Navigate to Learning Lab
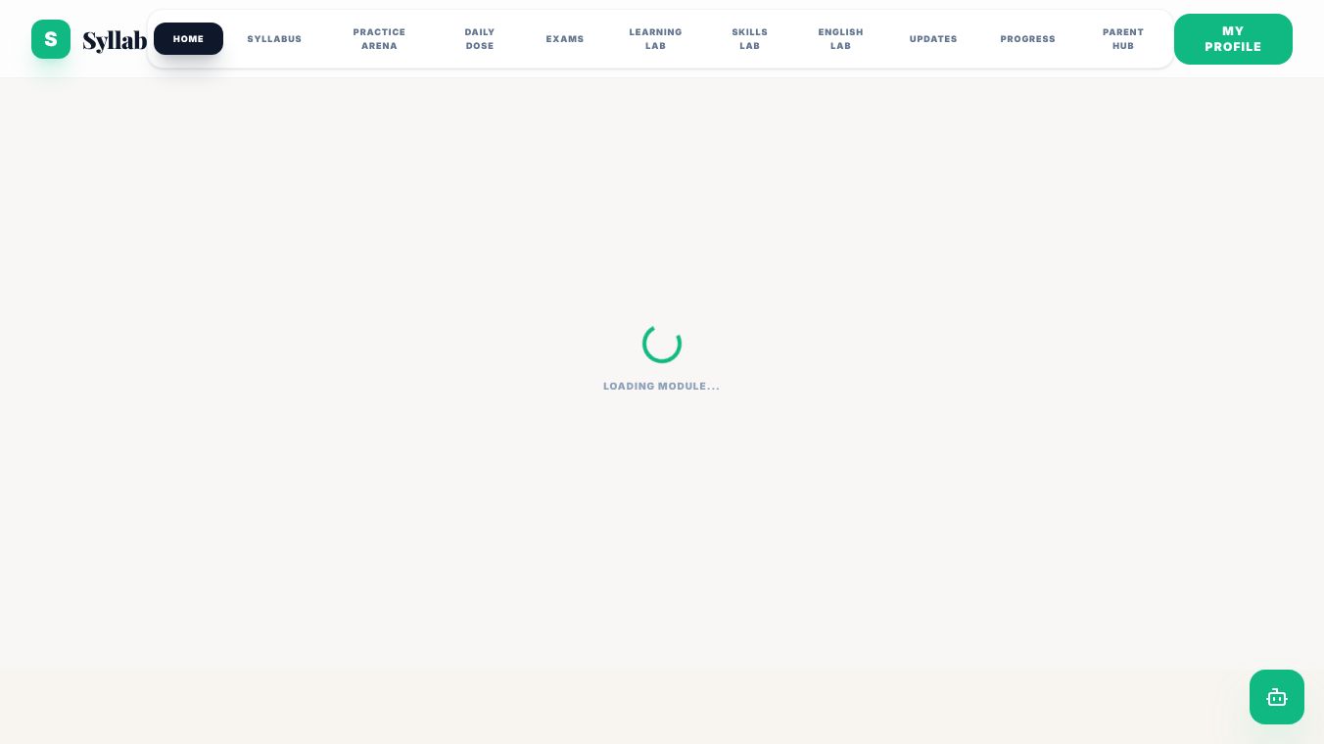The width and height of the screenshot is (1324, 744). (655, 39)
